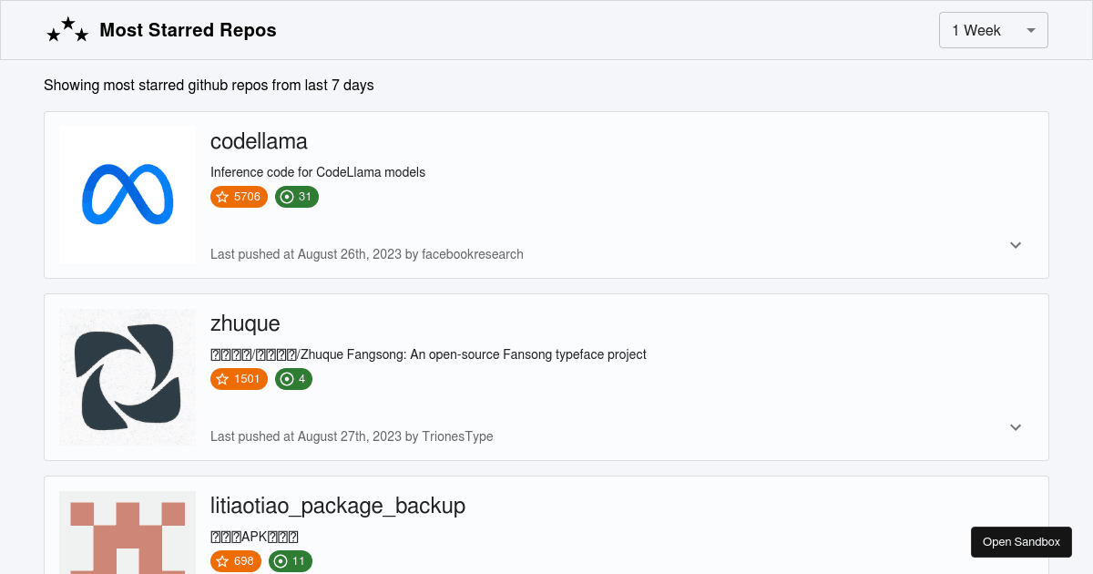This screenshot has width=1093, height=574.
Task: Click the Meta infinity logo avatar
Action: [127, 194]
